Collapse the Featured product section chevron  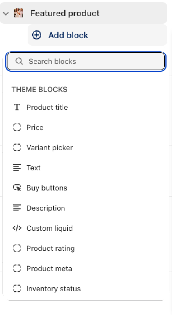[6, 13]
